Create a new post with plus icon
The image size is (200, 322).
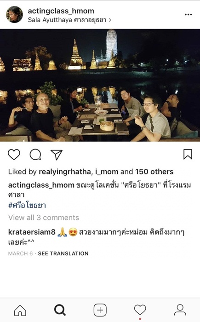pyautogui.click(x=100, y=310)
